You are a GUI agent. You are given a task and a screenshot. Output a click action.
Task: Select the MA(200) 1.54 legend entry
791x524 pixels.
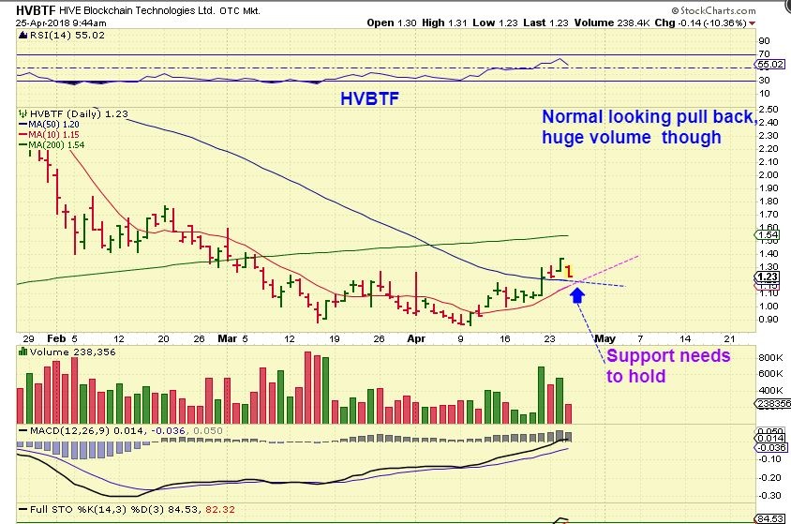click(x=56, y=143)
